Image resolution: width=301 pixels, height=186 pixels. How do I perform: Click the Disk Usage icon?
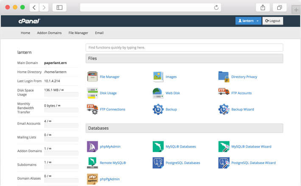point(92,93)
